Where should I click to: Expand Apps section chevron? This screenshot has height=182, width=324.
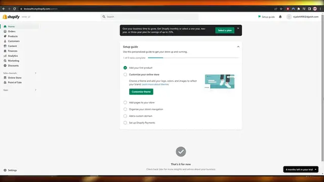click(x=35, y=90)
